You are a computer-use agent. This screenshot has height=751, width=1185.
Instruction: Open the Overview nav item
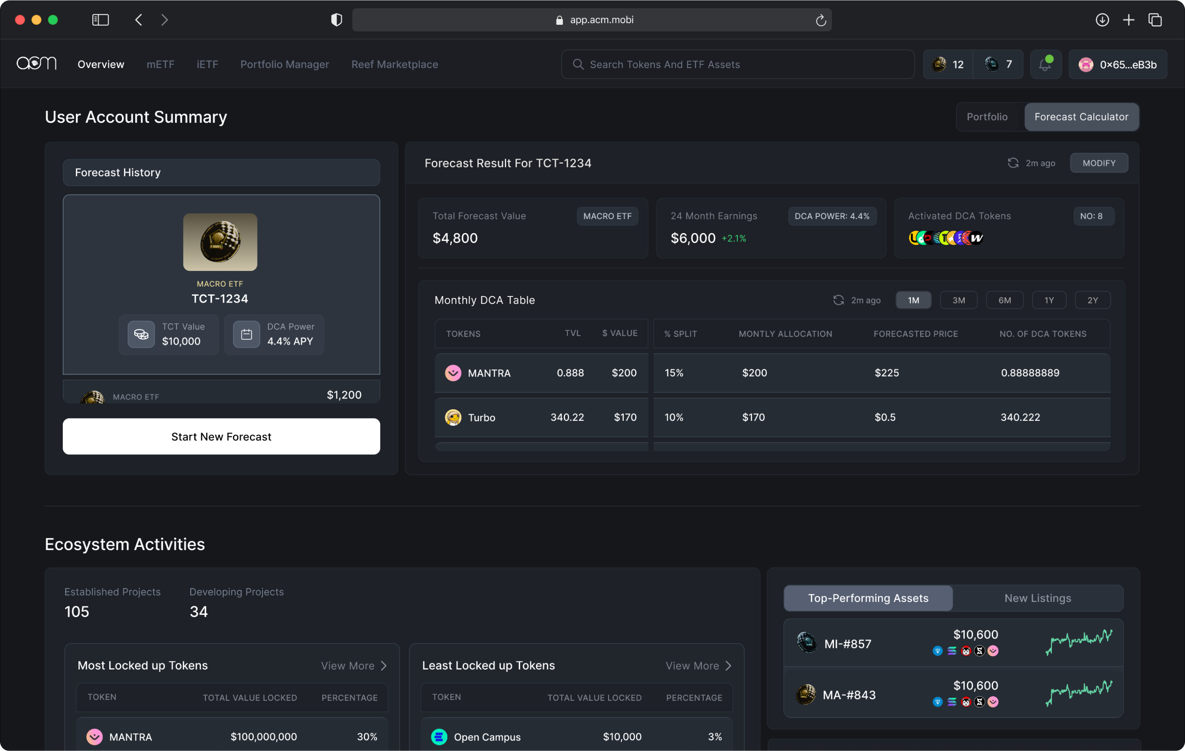[101, 64]
